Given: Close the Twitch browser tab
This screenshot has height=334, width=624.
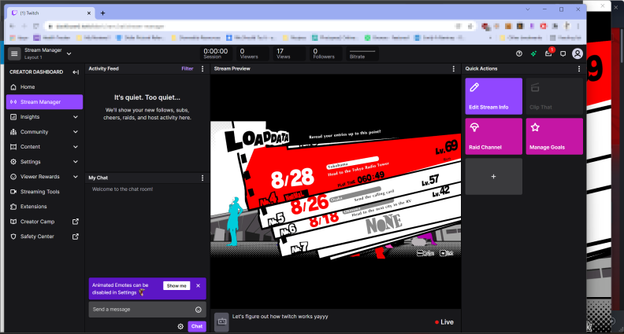Looking at the screenshot, I should tap(89, 13).
